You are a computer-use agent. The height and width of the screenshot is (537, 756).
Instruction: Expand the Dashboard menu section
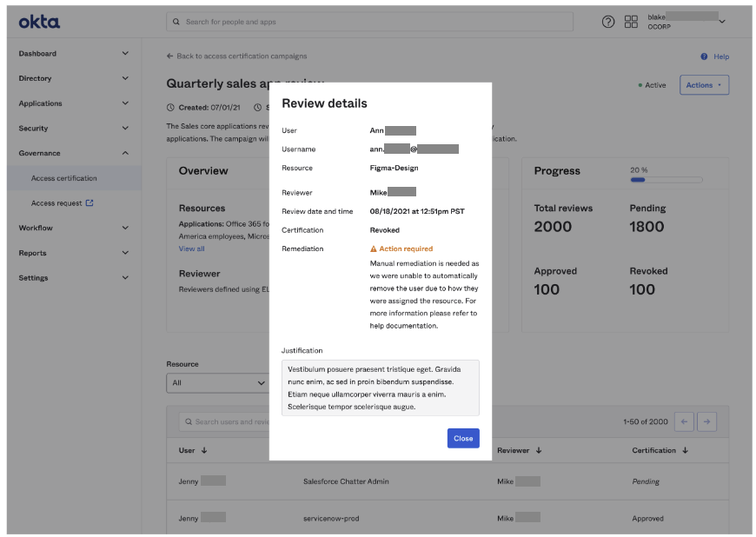[x=124, y=54]
